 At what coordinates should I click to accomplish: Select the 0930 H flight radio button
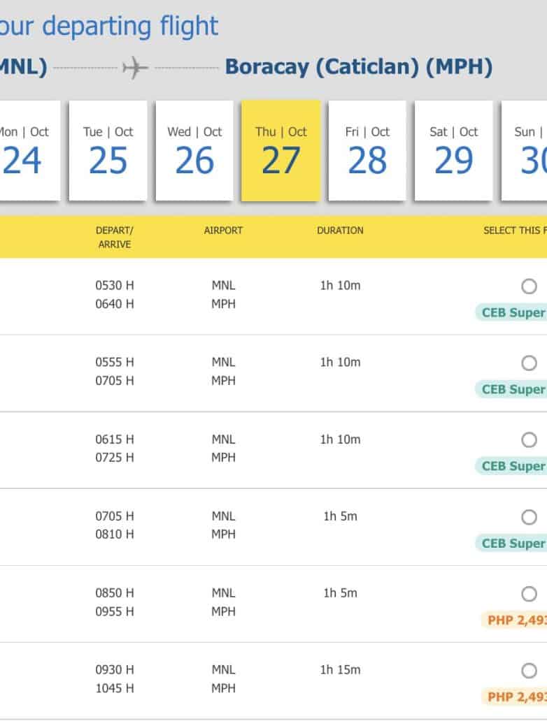pyautogui.click(x=529, y=671)
